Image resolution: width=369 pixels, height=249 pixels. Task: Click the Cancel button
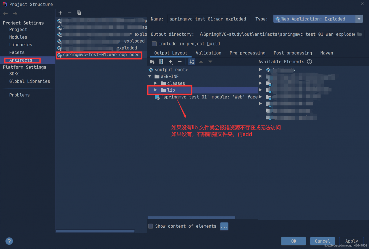point(322,241)
